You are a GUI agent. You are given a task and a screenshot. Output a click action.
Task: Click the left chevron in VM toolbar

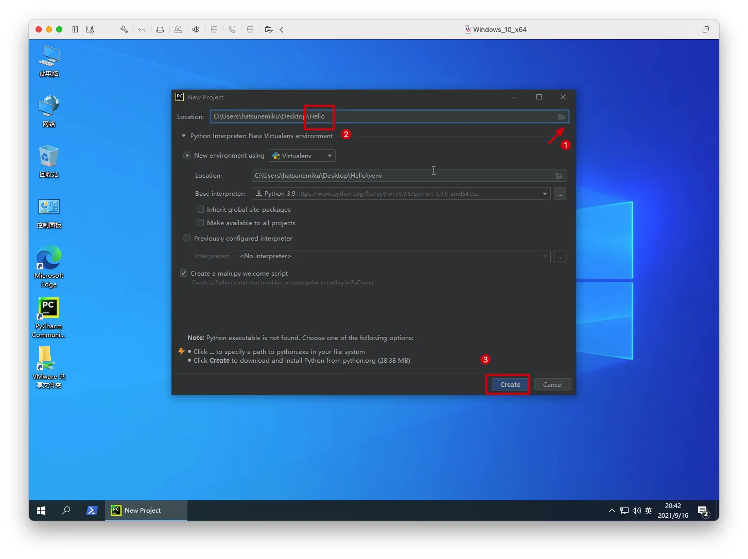282,29
